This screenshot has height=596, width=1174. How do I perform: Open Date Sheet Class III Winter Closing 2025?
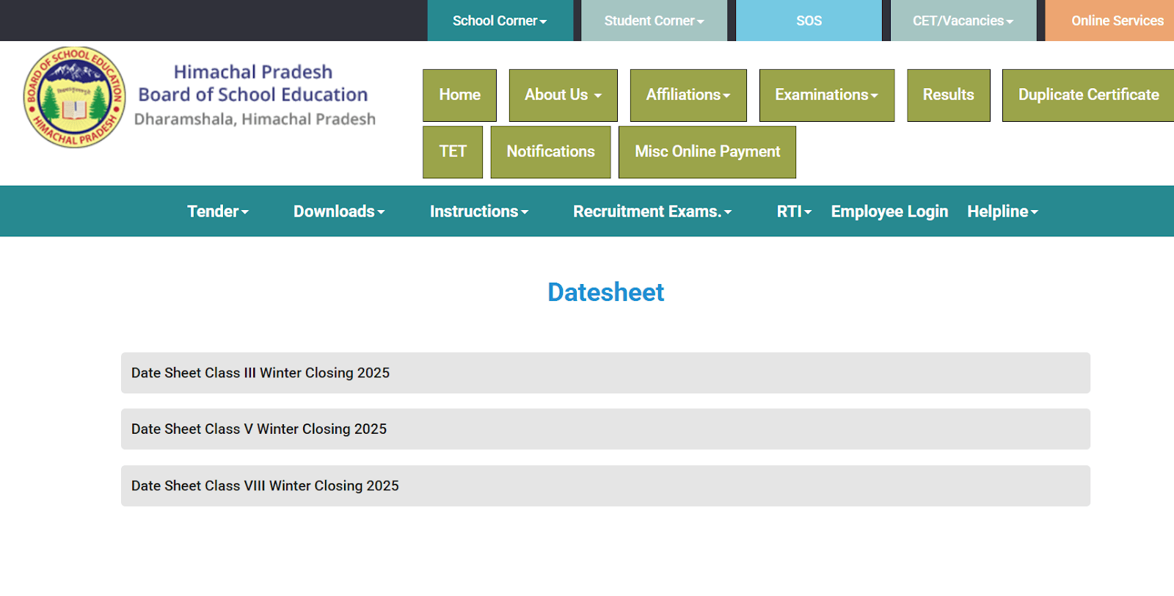point(260,373)
